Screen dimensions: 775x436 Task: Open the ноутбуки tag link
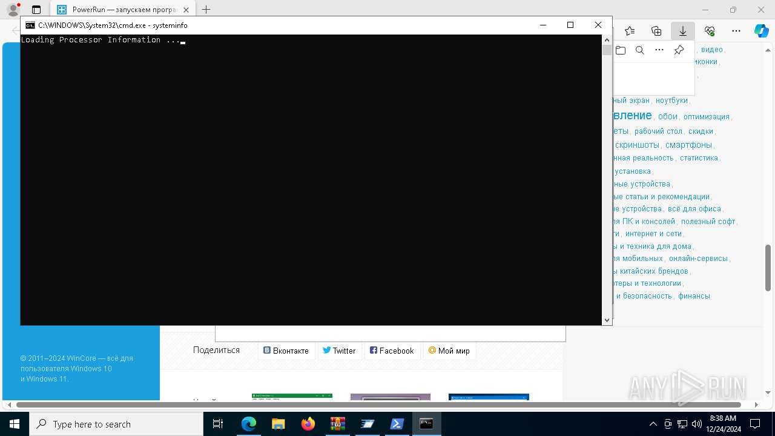pos(671,101)
